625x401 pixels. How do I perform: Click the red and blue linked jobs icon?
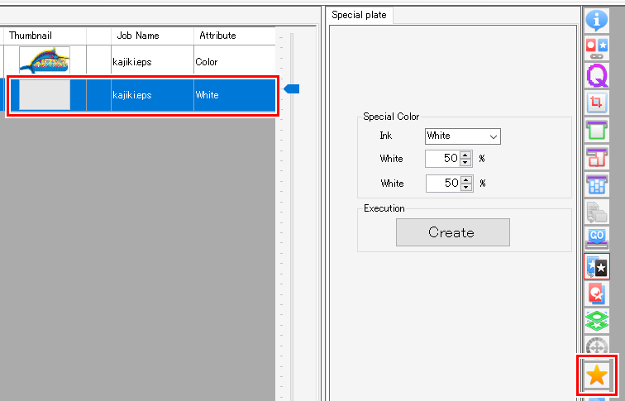pyautogui.click(x=596, y=48)
